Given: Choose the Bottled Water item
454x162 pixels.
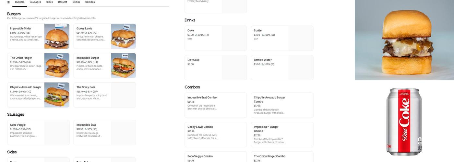Looking at the screenshot, I should point(282,68).
